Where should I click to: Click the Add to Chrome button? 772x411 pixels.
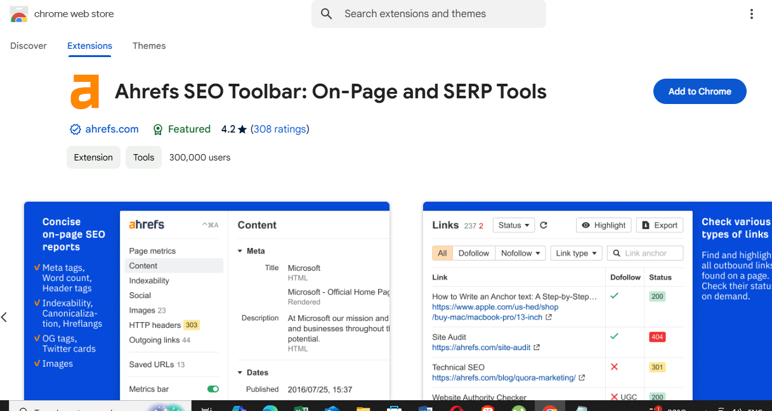(699, 91)
